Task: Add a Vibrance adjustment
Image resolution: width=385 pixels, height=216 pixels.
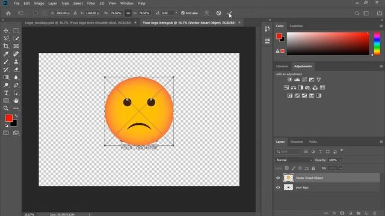Action: 318,80
